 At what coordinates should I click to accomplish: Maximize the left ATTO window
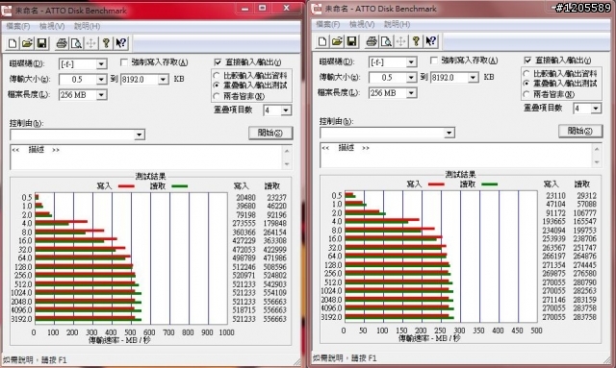coord(263,9)
